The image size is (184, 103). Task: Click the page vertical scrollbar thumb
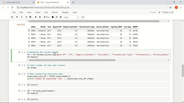click(x=183, y=71)
